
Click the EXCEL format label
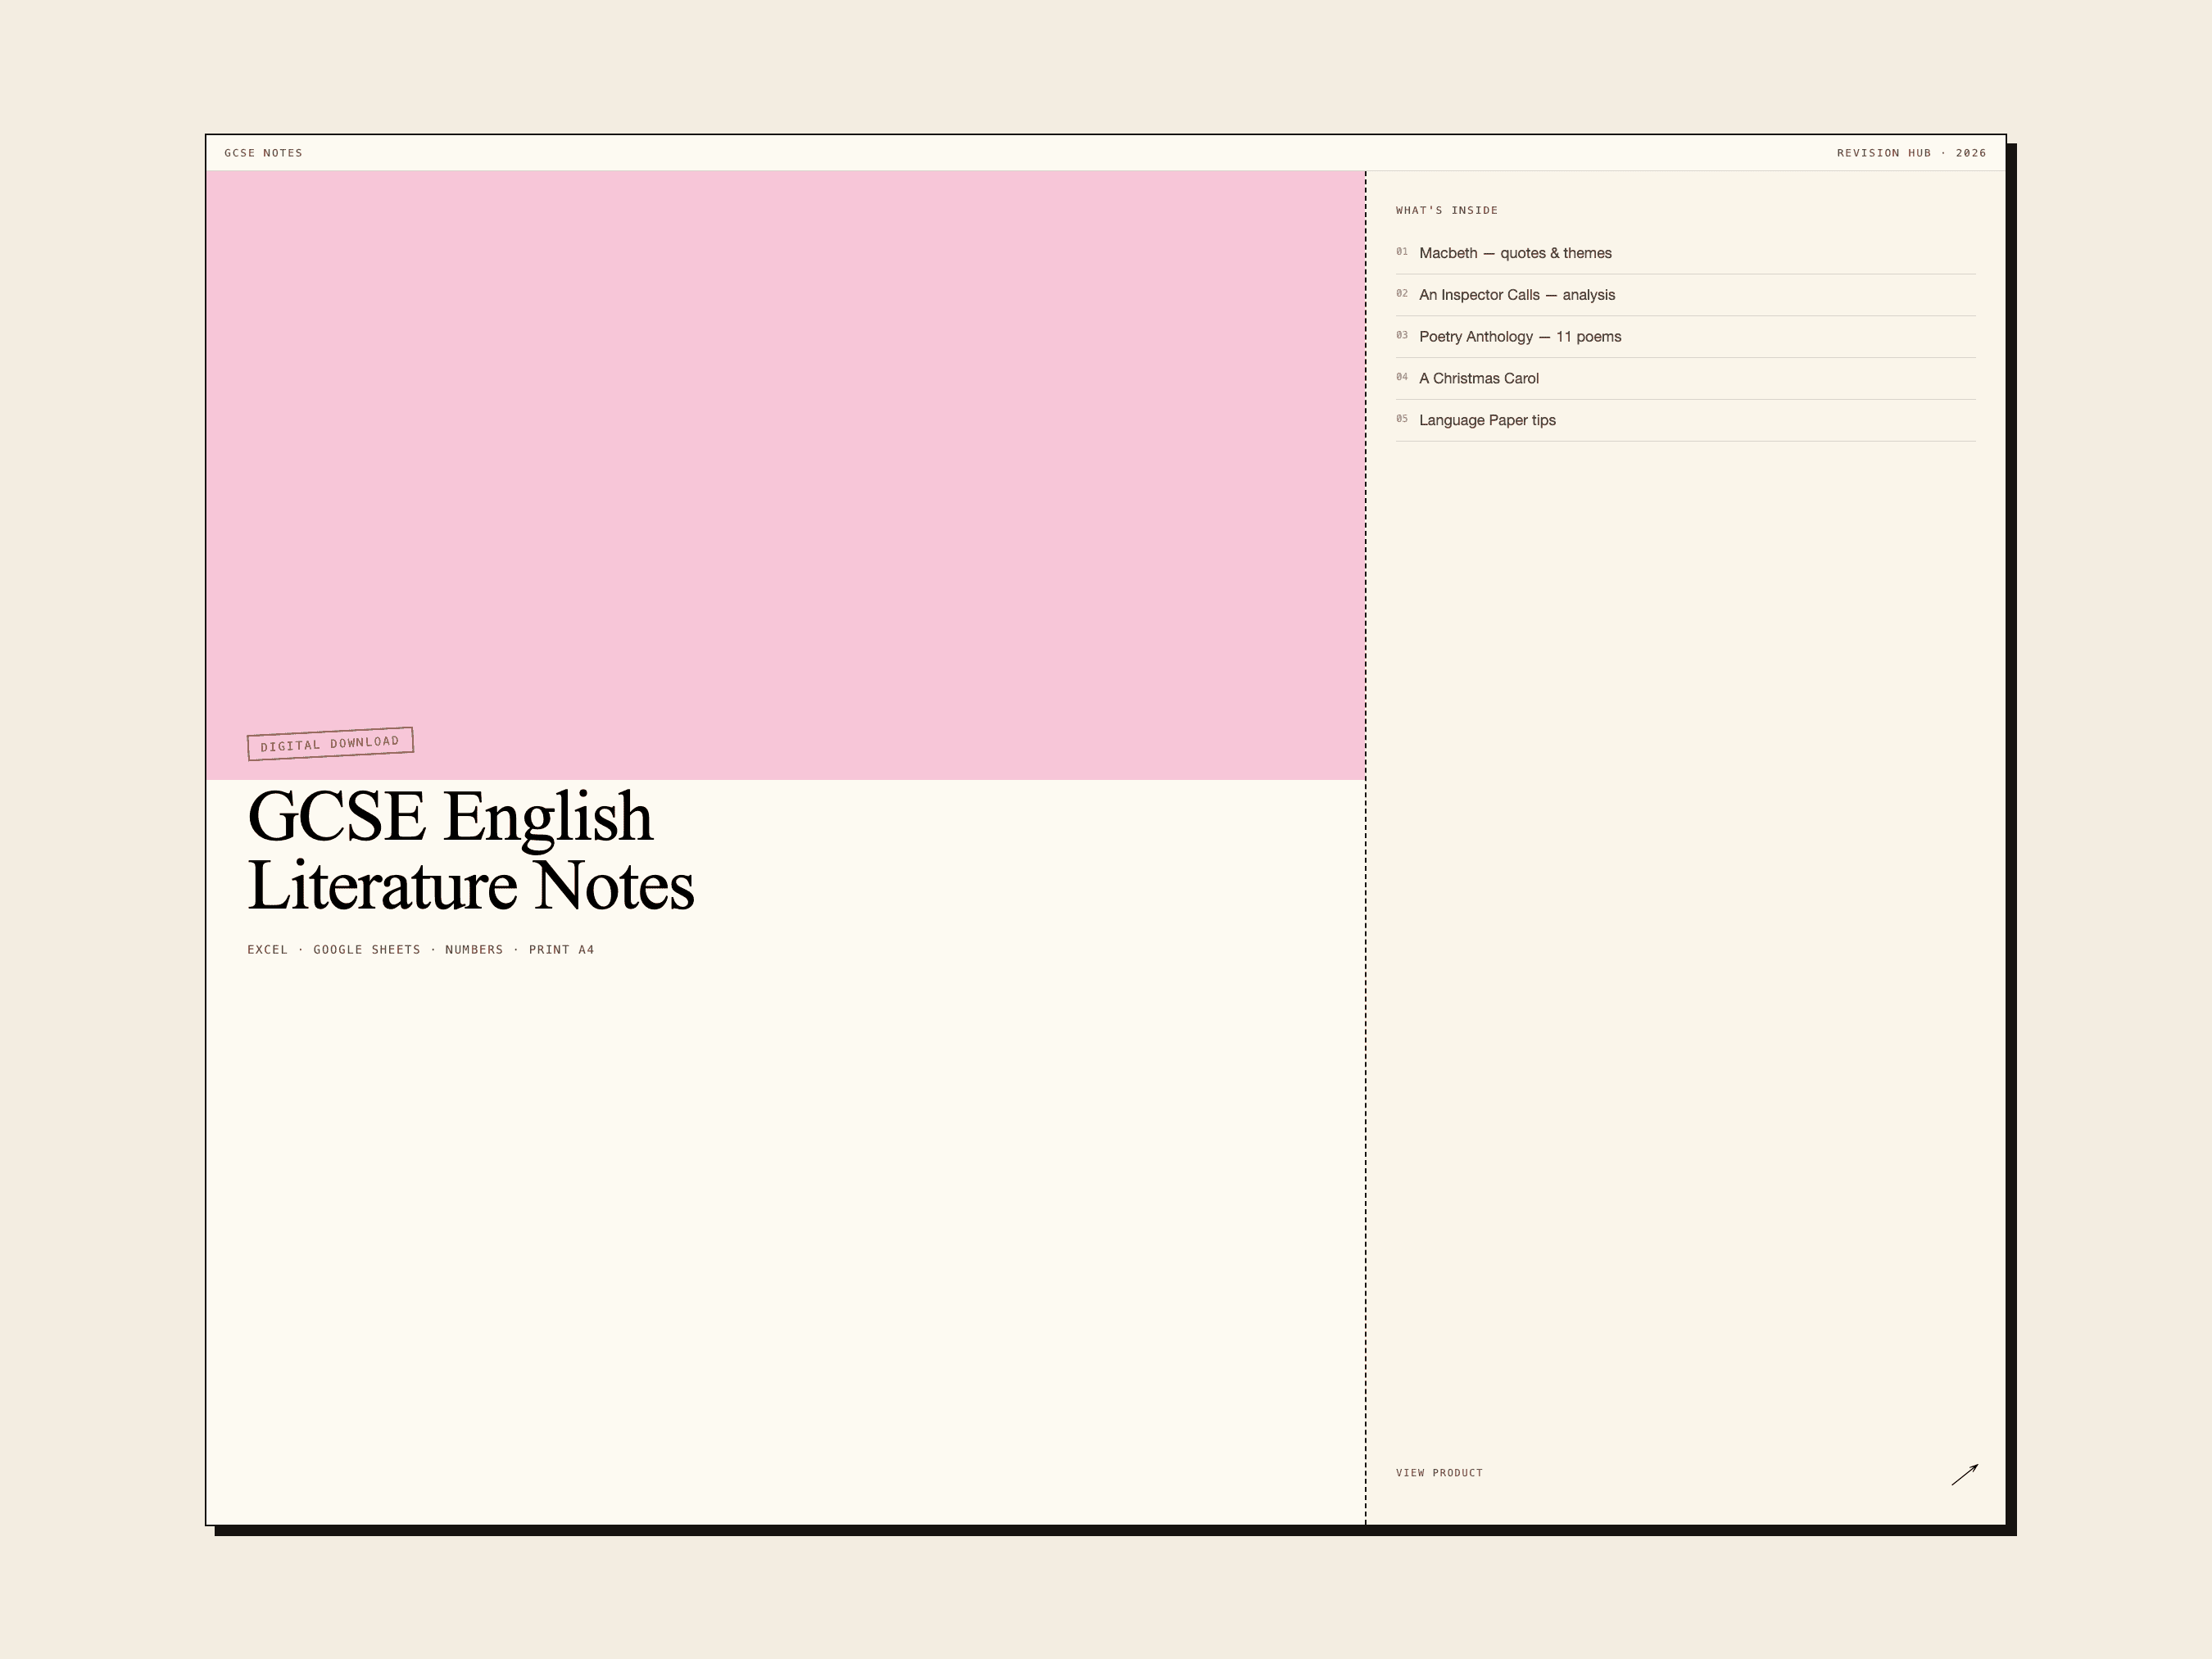point(267,950)
